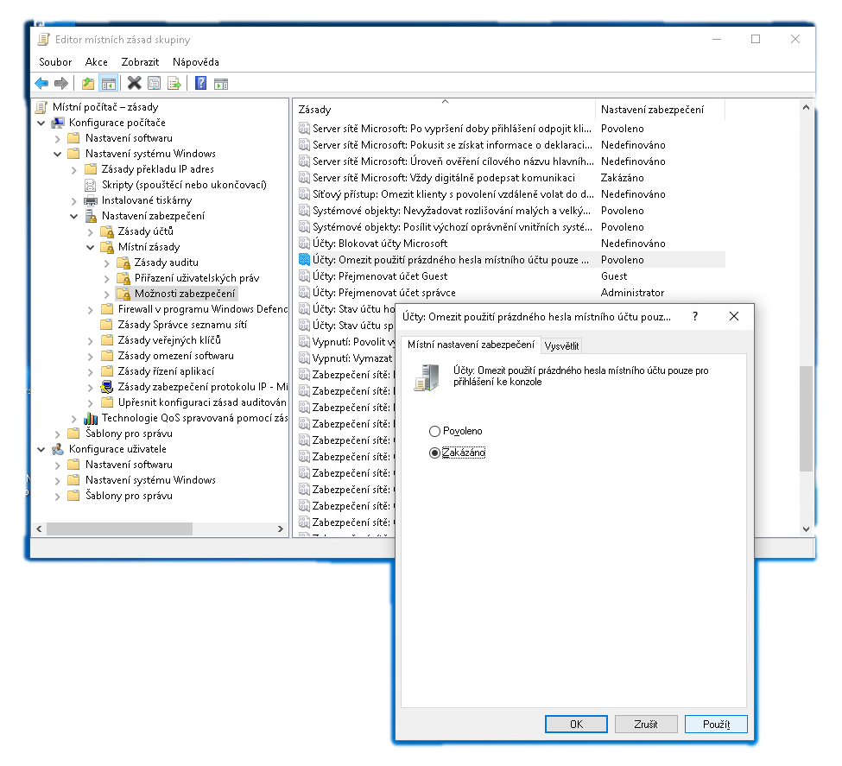
Task: Click the Delete X toolbar icon
Action: [134, 84]
